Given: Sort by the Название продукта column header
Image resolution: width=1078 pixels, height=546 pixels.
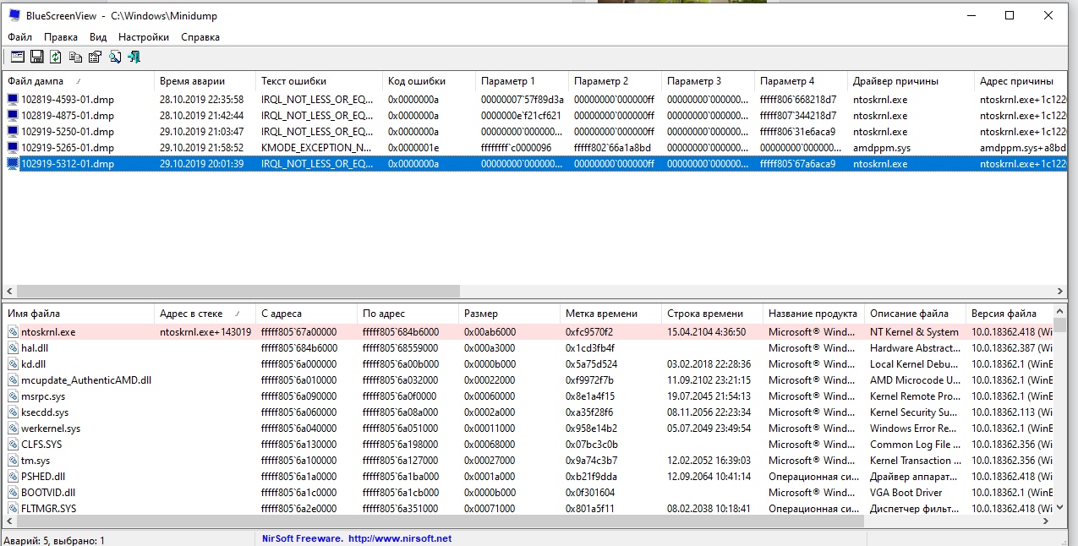Looking at the screenshot, I should point(814,314).
